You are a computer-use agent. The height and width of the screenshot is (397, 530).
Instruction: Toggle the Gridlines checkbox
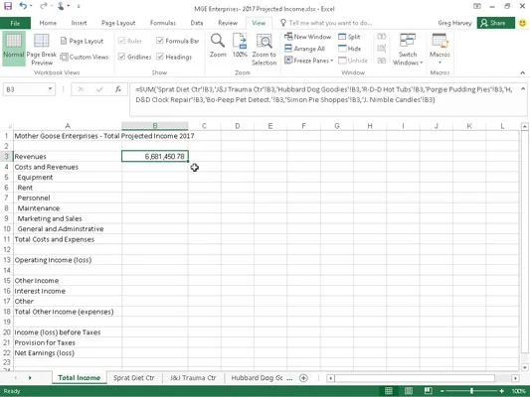pyautogui.click(x=121, y=57)
